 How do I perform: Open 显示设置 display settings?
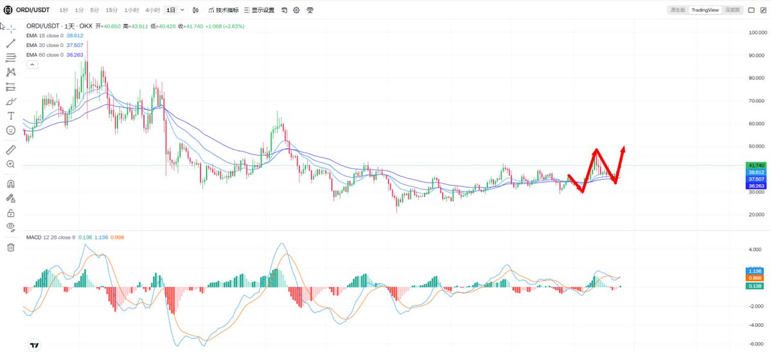(258, 10)
